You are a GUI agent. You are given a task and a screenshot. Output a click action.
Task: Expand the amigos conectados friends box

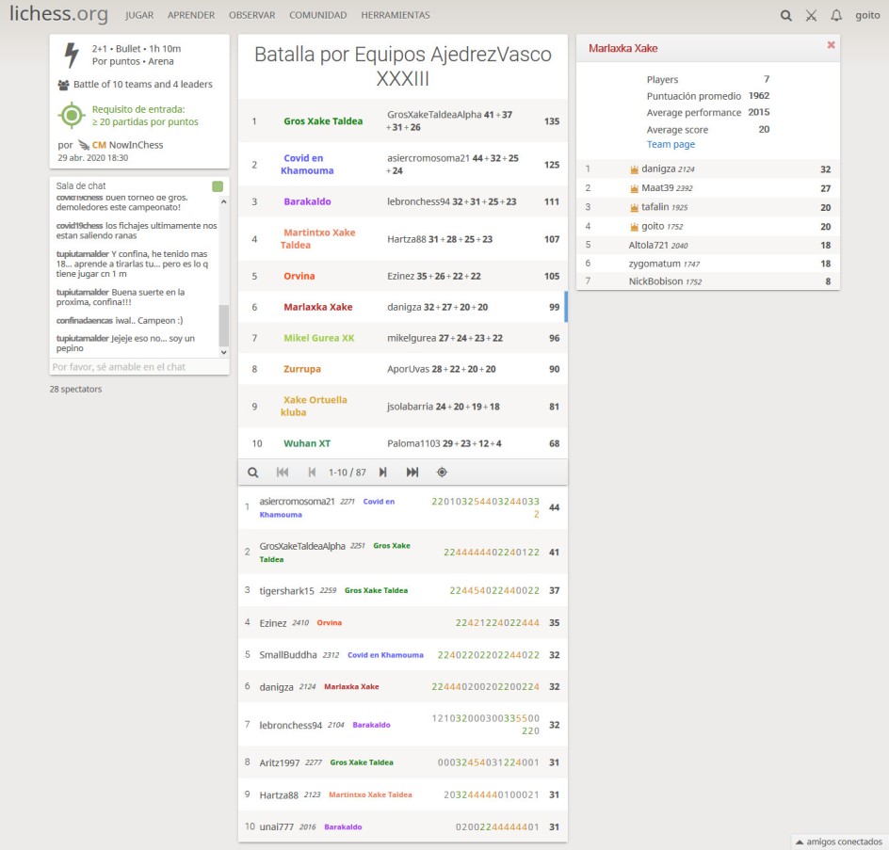coord(838,842)
